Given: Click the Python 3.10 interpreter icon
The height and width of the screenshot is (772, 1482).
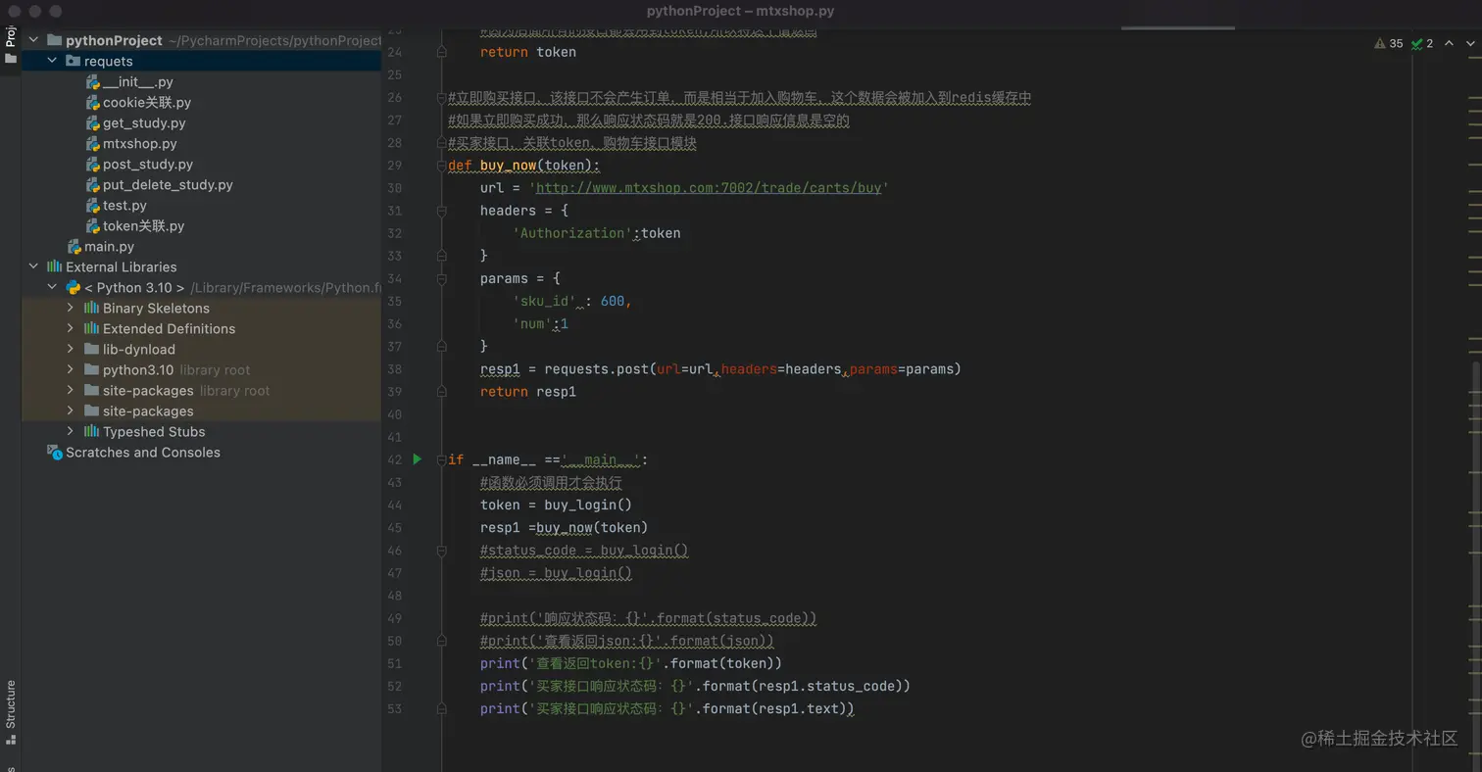Looking at the screenshot, I should coord(73,288).
